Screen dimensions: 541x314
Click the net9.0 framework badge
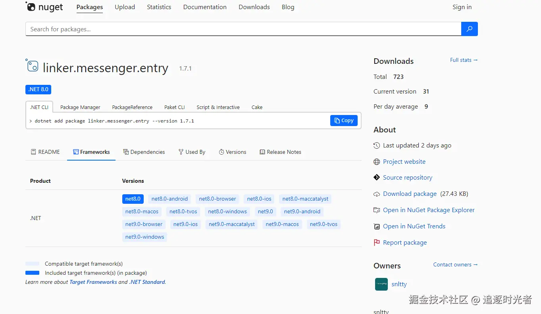(x=266, y=212)
